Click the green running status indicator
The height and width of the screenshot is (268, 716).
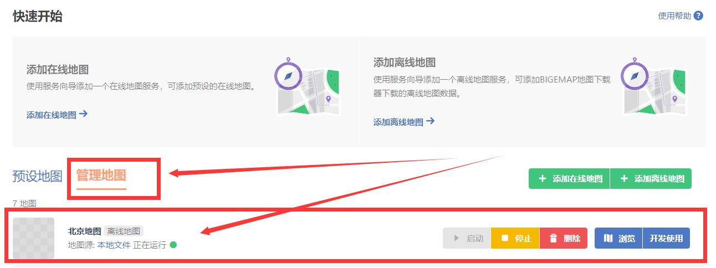(x=173, y=245)
